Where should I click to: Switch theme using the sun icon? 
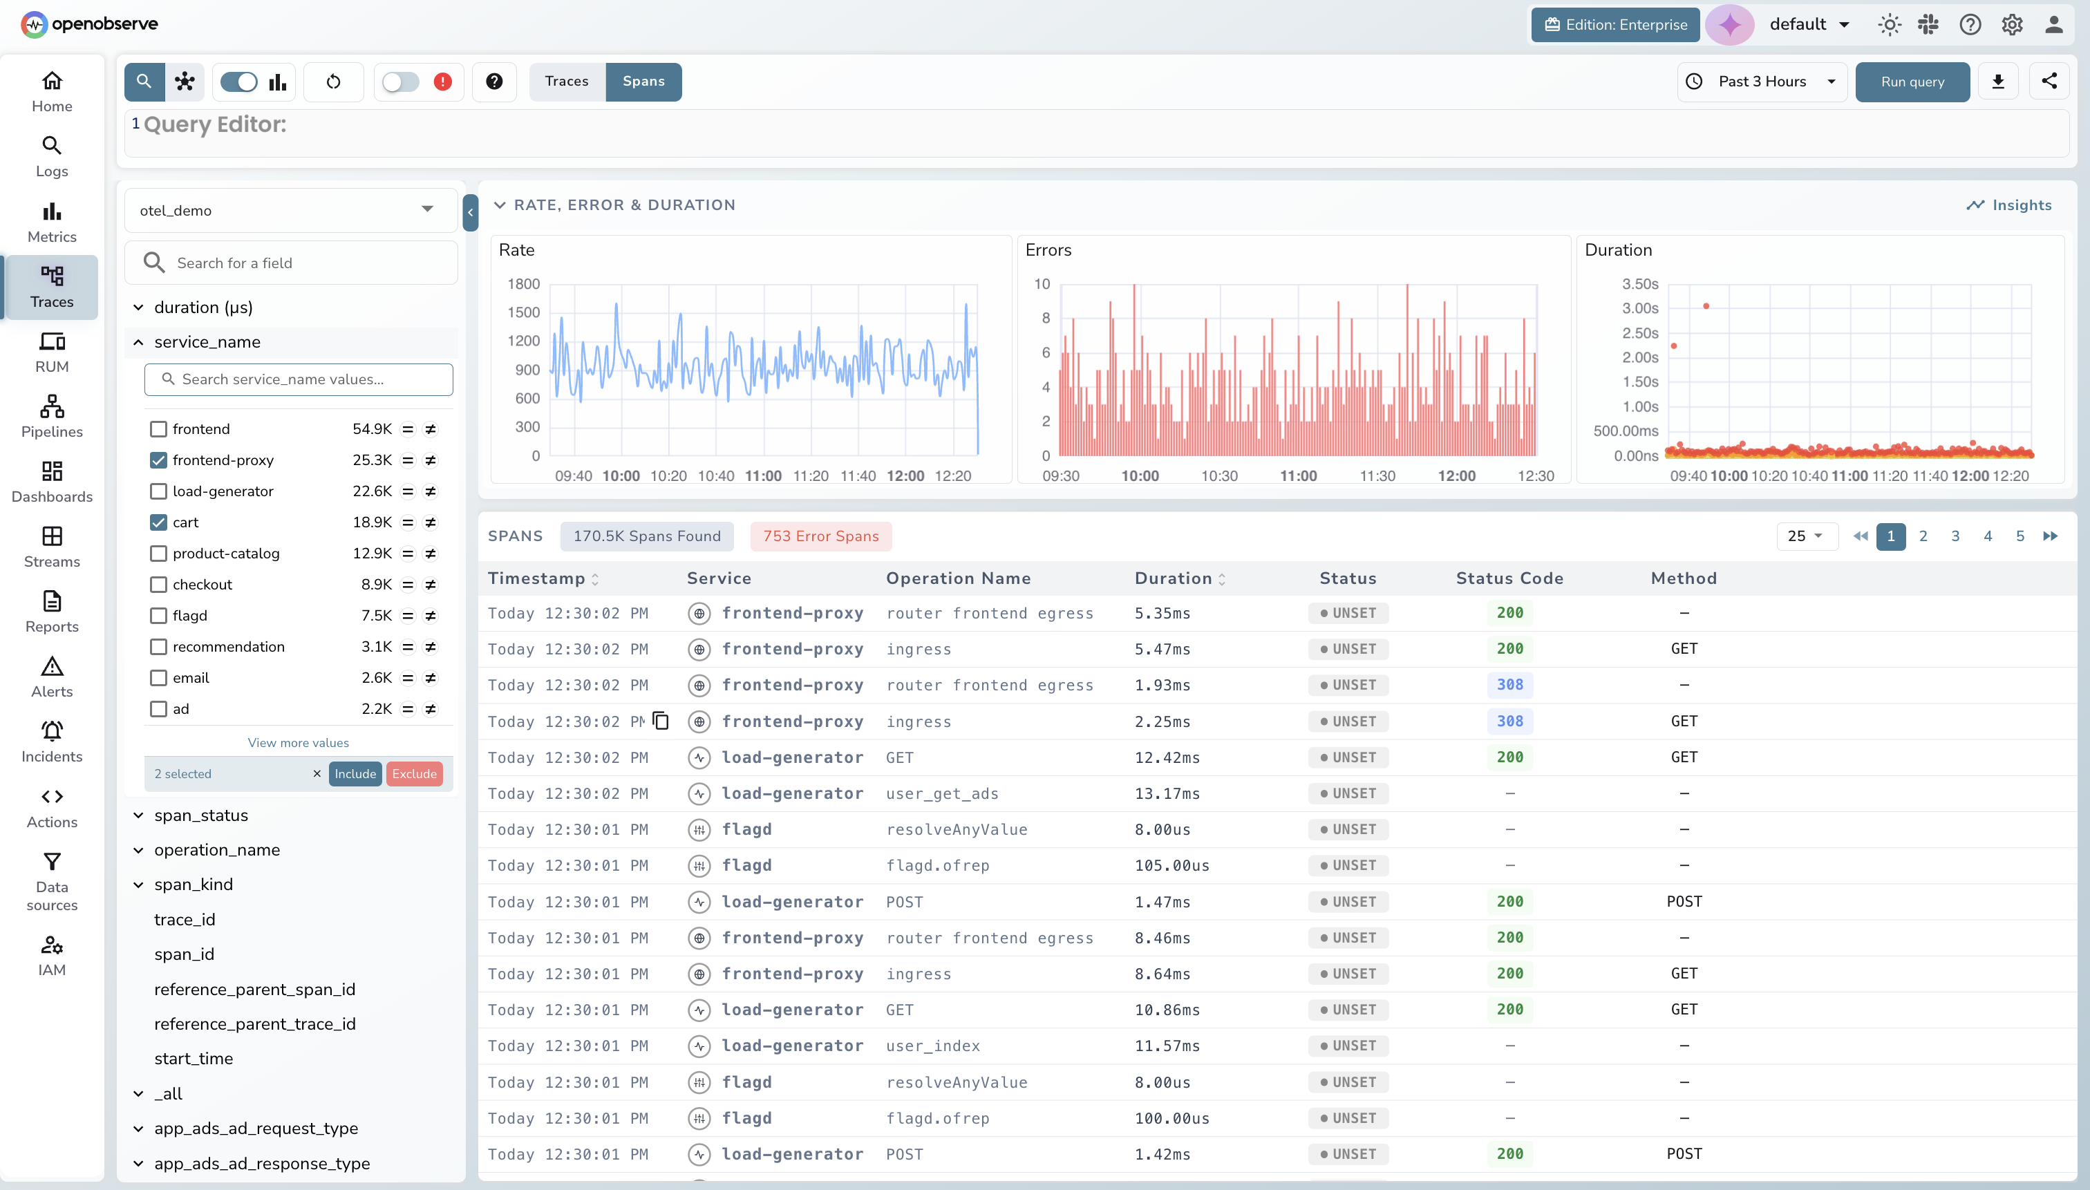pyautogui.click(x=1889, y=24)
